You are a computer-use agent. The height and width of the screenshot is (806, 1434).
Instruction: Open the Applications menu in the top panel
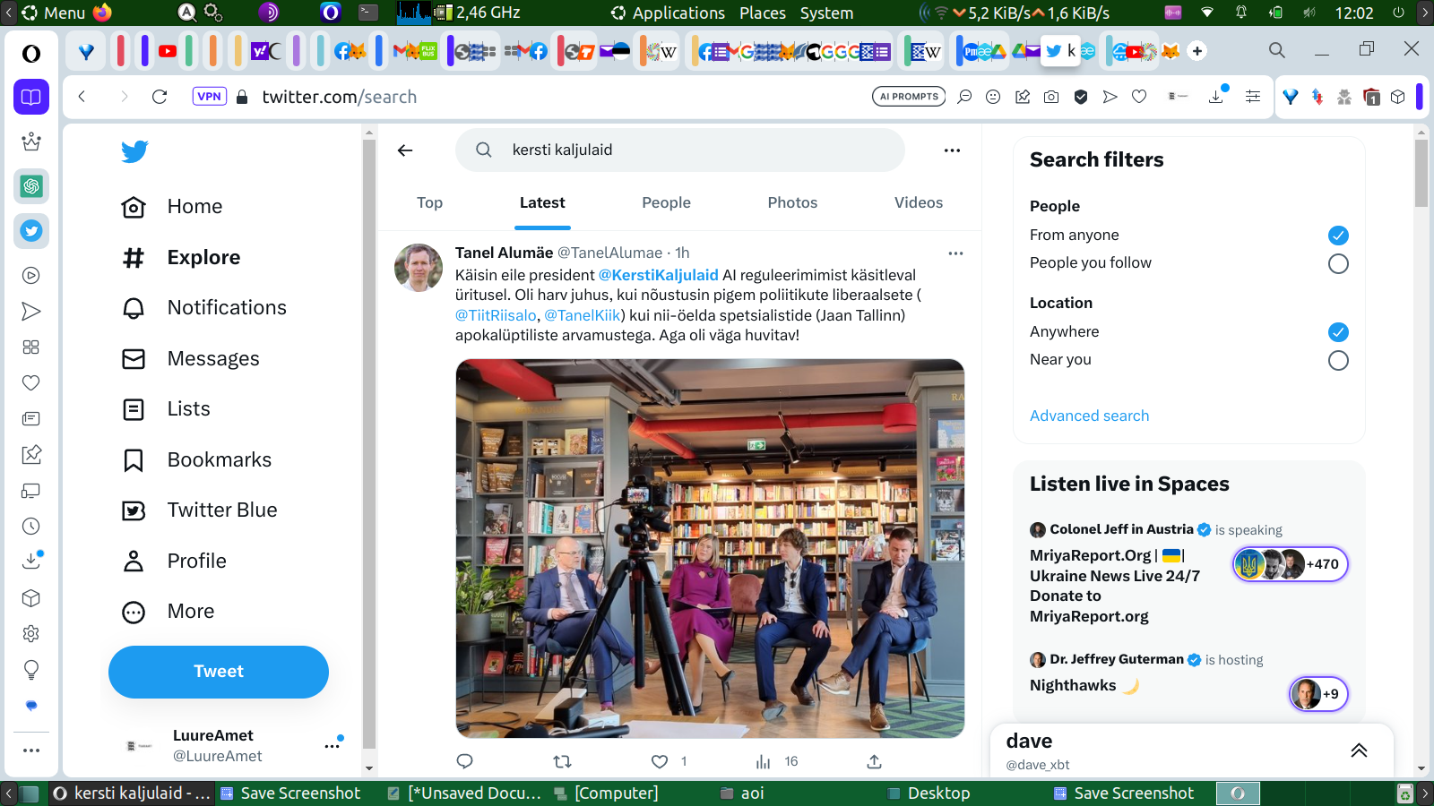(678, 13)
